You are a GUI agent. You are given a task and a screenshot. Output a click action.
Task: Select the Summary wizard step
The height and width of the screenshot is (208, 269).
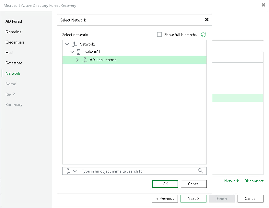click(14, 105)
